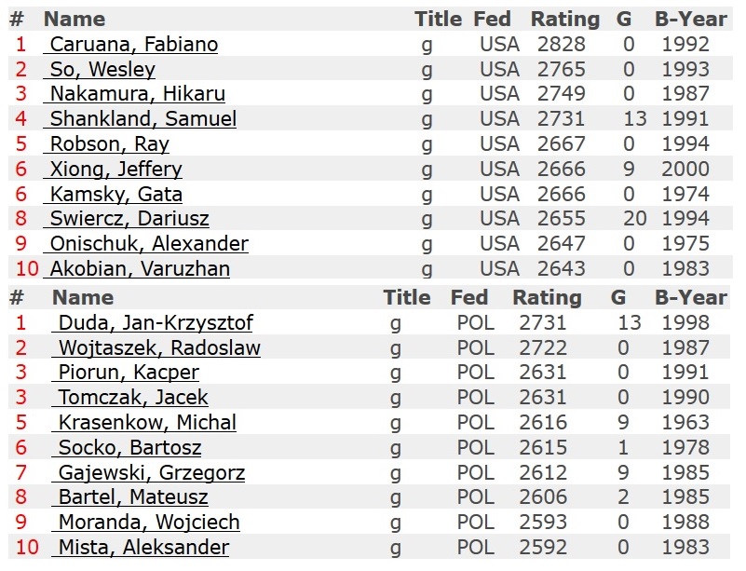The width and height of the screenshot is (746, 571).
Task: Open Krasenkow, Michal profile link
Action: pyautogui.click(x=143, y=423)
